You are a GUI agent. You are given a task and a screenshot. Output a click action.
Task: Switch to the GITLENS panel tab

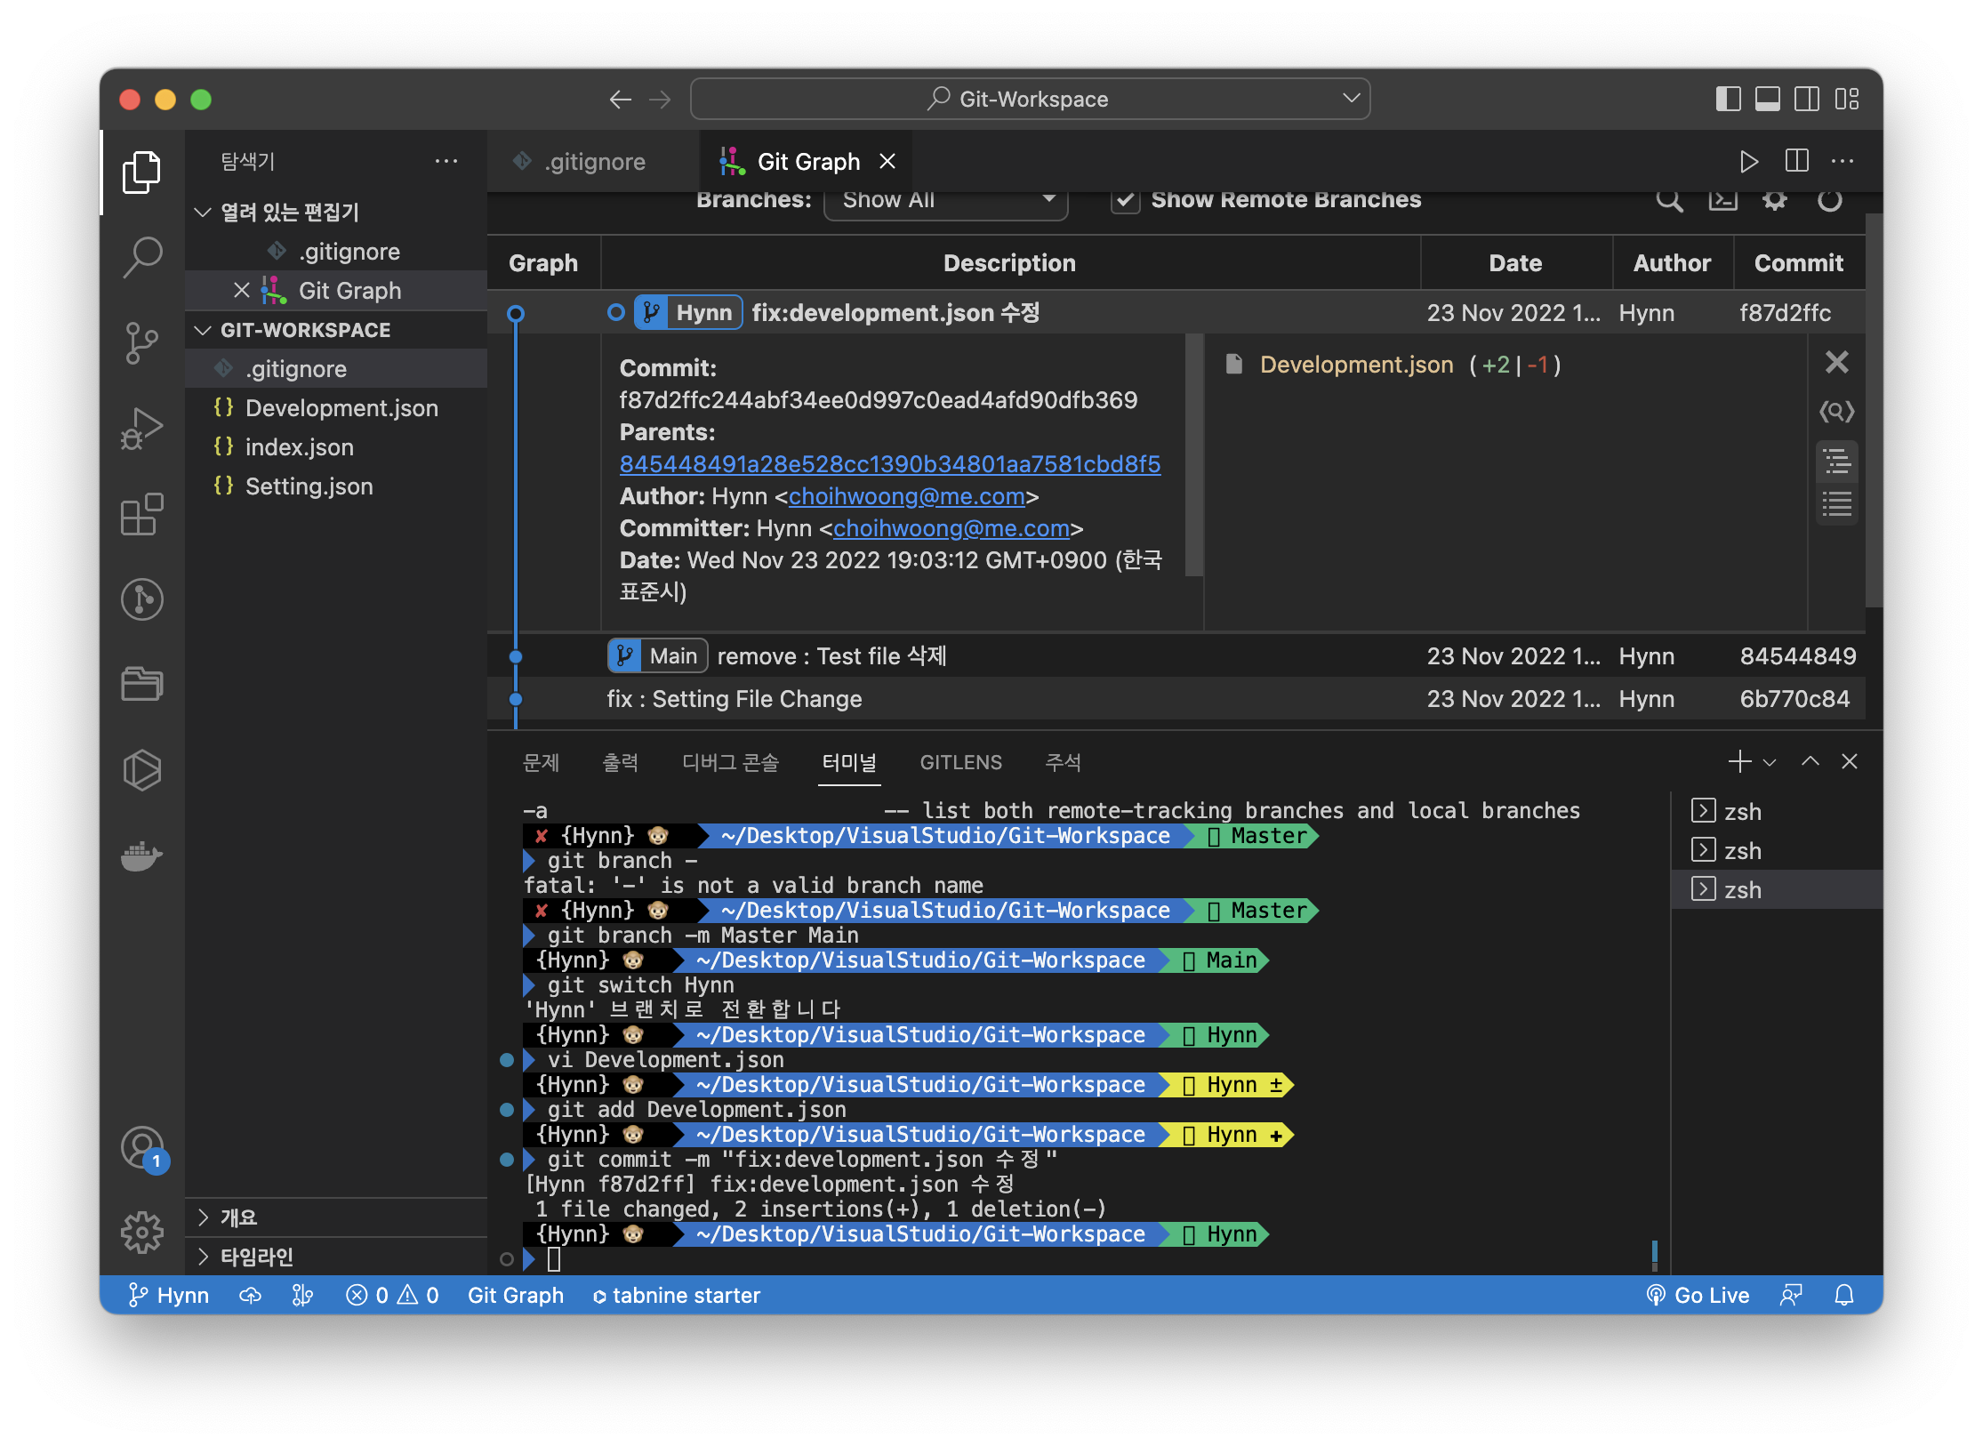(x=960, y=762)
